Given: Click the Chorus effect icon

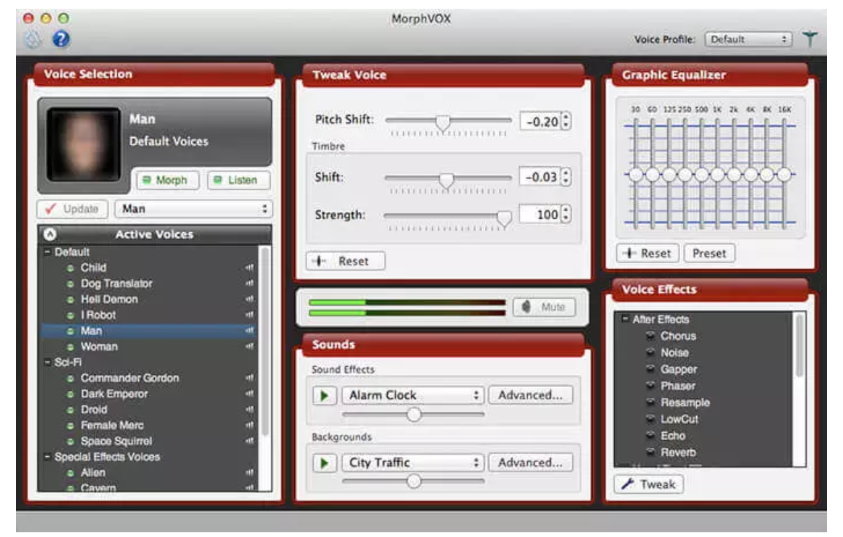Looking at the screenshot, I should click(x=650, y=336).
